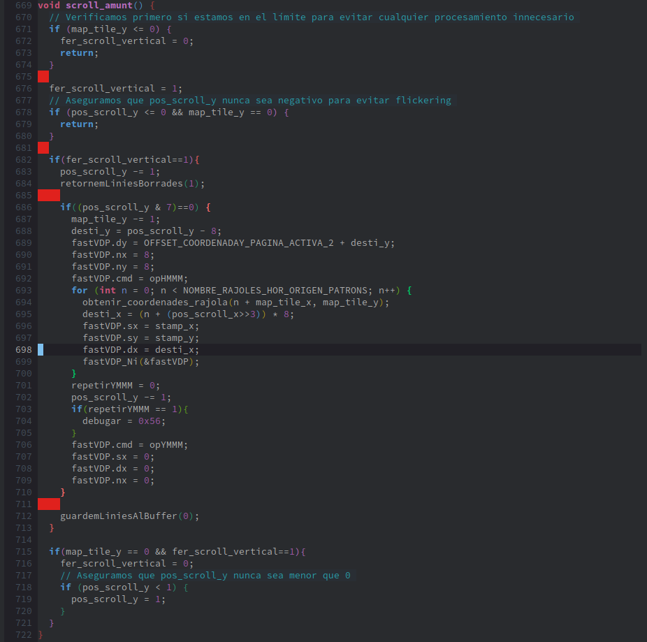Viewport: 647px width, 642px height.
Task: Click 'fastVDP.nx = 0;' on line 709
Action: (113, 481)
